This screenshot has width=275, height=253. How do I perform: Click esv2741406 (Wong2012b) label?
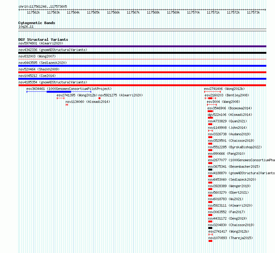click(x=224, y=89)
